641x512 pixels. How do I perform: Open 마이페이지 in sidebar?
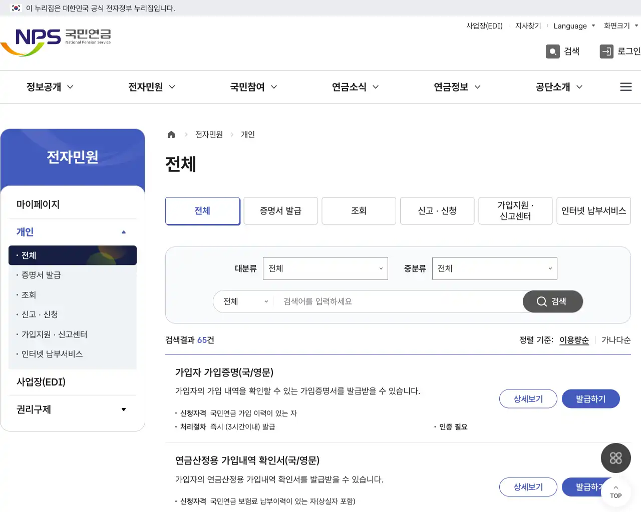(73, 204)
